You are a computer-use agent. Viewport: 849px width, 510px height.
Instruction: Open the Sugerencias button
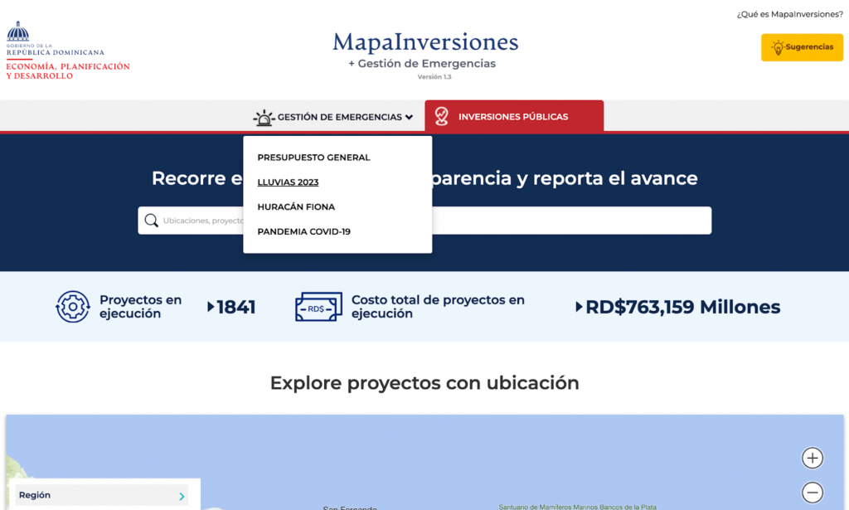tap(802, 47)
